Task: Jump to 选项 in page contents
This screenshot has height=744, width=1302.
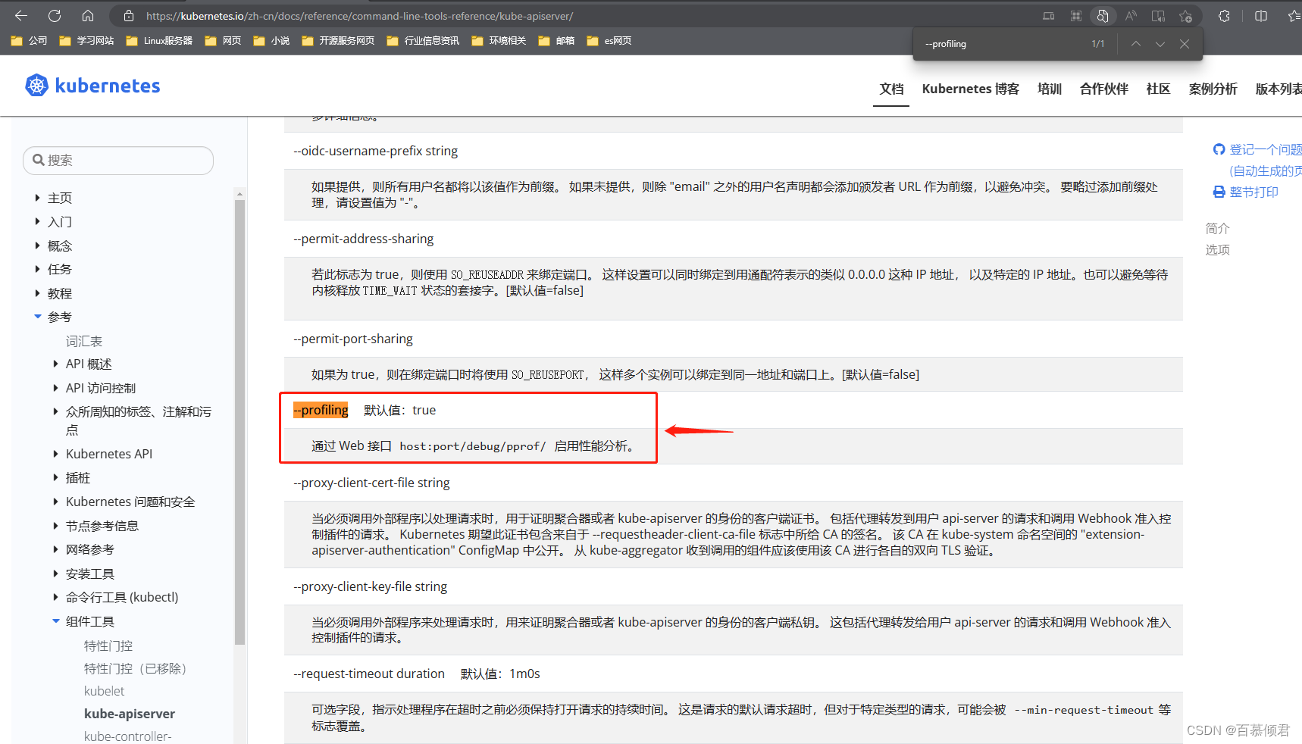Action: (x=1217, y=249)
